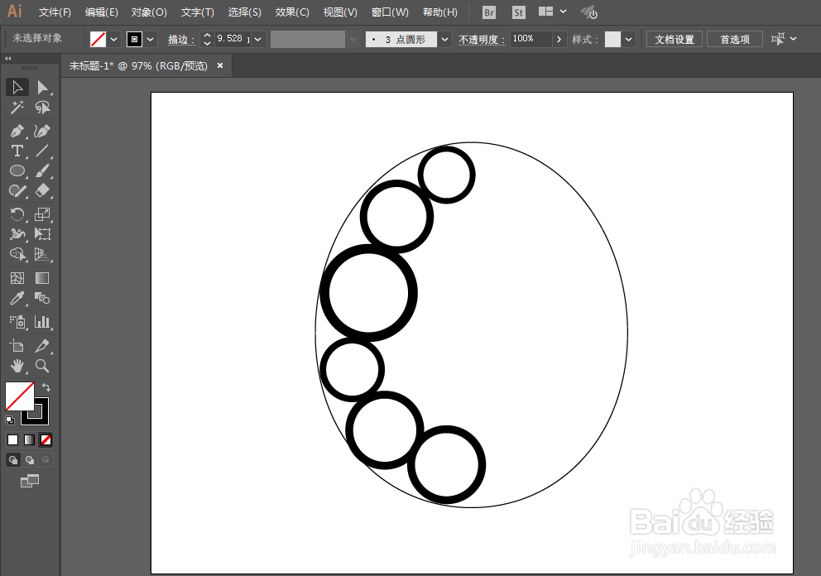
Task: Choose the Ellipse tool
Action: pos(17,170)
